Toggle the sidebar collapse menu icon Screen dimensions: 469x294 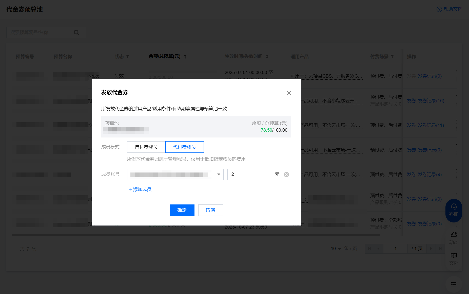(454, 284)
